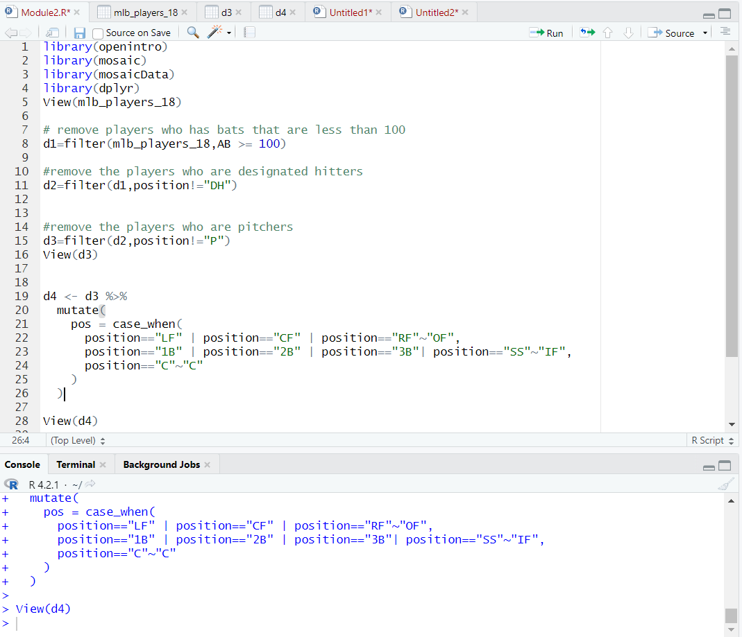This screenshot has height=637, width=742.
Task: Click line 1 library(openintro) code
Action: 106,46
